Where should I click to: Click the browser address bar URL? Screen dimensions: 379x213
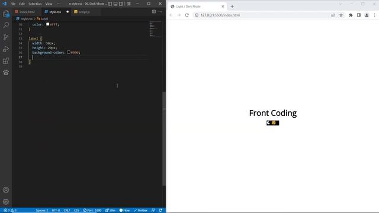point(220,15)
